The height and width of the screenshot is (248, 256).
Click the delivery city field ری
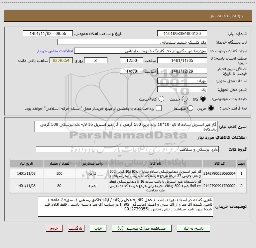tap(182, 90)
